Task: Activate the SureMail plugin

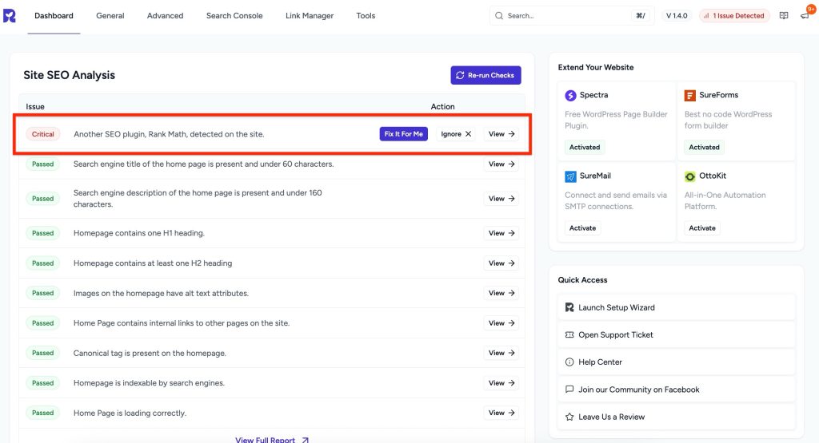Action: pos(582,228)
